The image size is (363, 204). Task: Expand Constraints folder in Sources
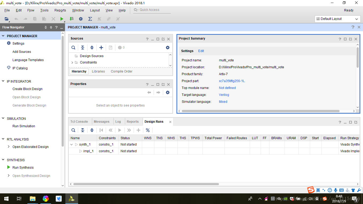point(72,62)
